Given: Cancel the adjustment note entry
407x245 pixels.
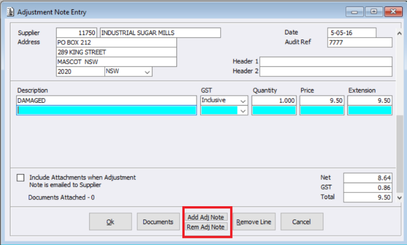Looking at the screenshot, I should pyautogui.click(x=302, y=221).
